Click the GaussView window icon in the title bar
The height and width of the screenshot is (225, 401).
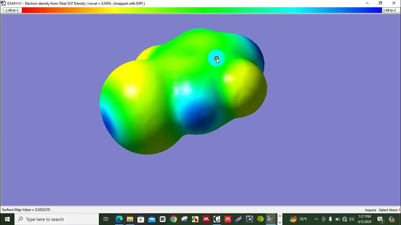[x=3, y=3]
